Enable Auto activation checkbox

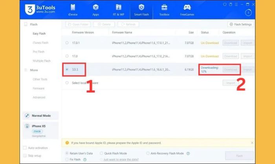click(25, 147)
